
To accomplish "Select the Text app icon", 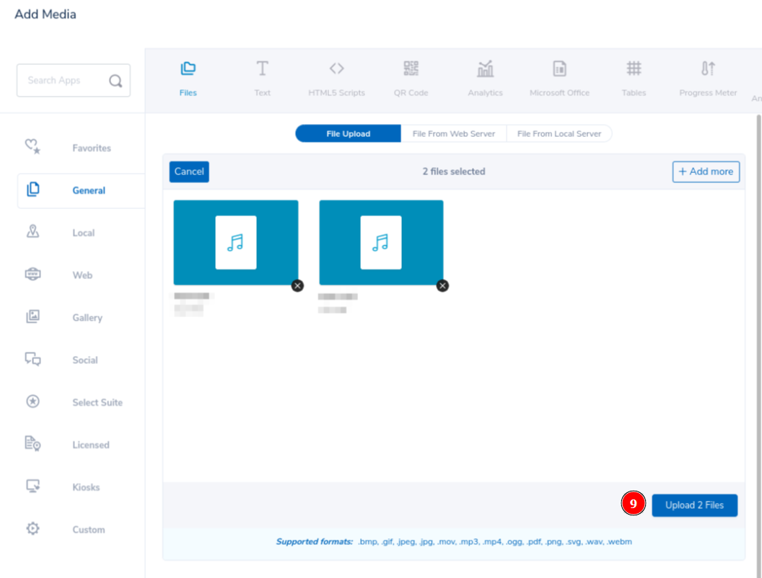I will (x=263, y=69).
